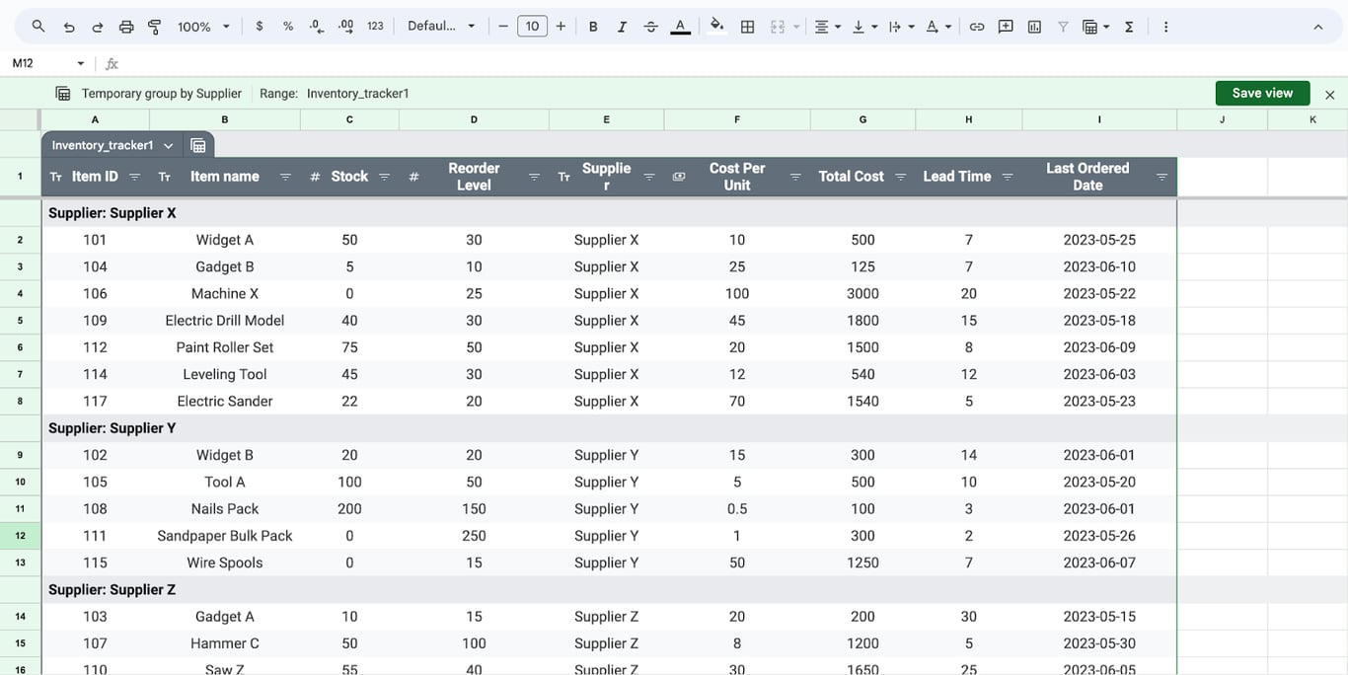
Task: Open the functions sigma menu
Action: point(1129,27)
